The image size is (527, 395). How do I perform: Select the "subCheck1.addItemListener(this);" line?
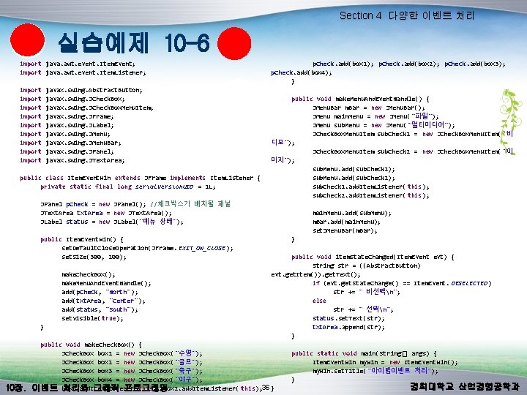pos(371,187)
